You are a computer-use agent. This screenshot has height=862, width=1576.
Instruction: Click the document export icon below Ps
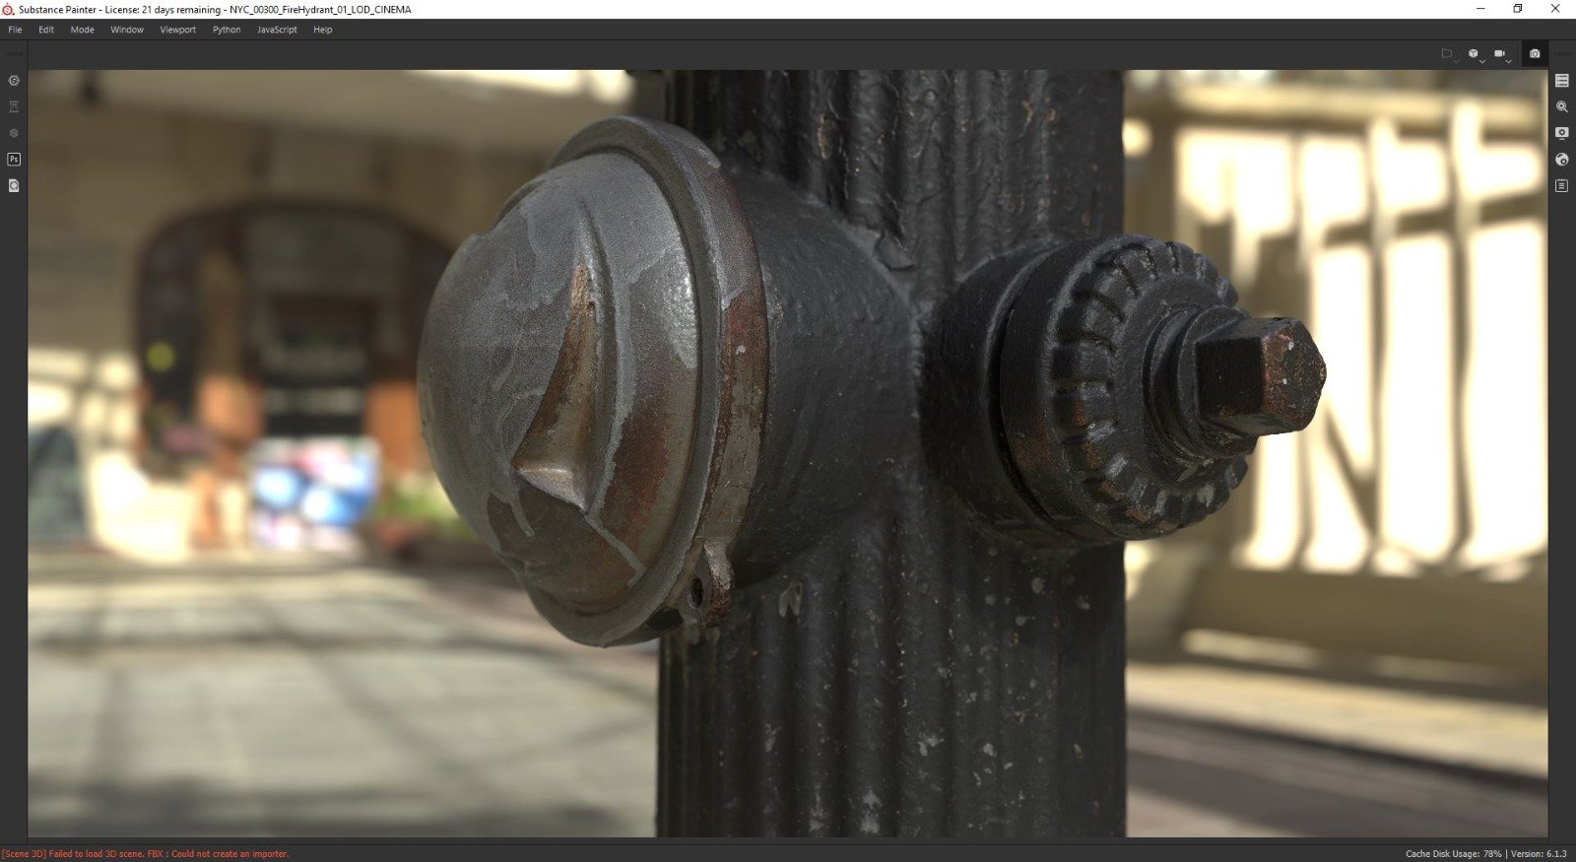(14, 185)
